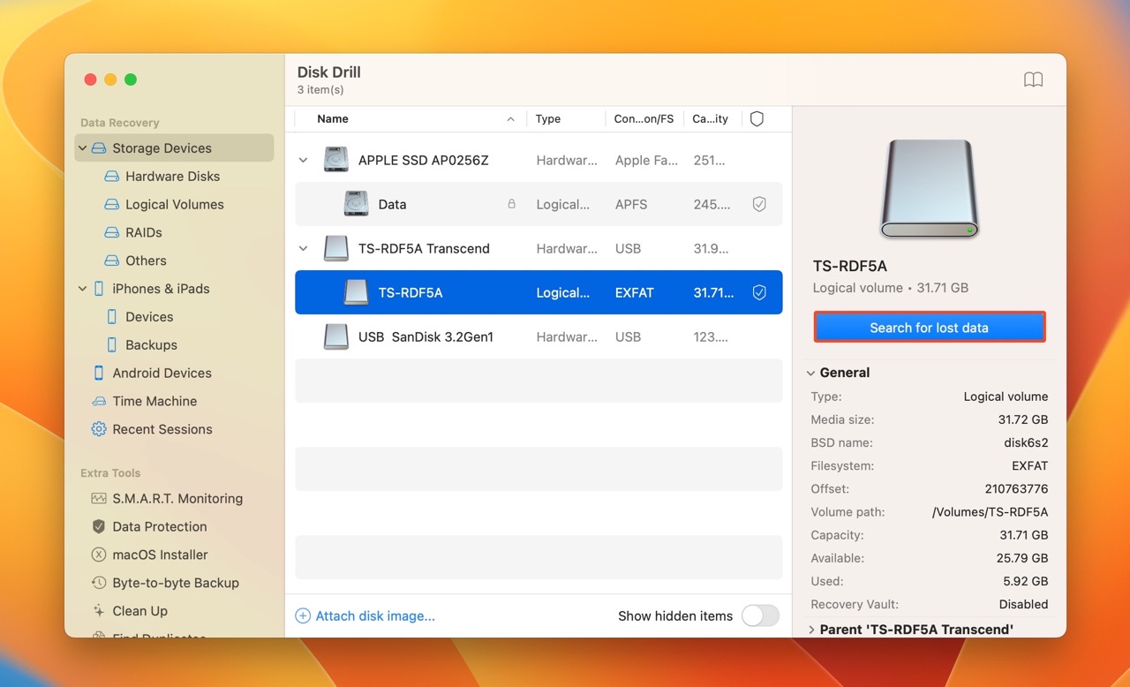Open Hardware Disks in the sidebar
The image size is (1130, 687).
pos(173,177)
